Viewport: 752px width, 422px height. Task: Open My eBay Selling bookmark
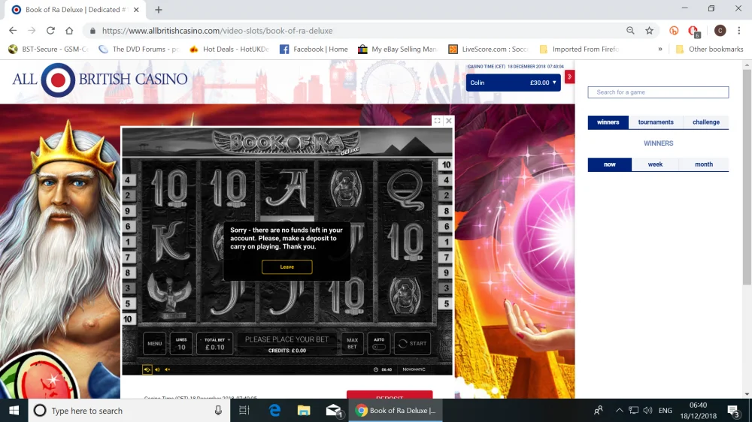tap(398, 49)
